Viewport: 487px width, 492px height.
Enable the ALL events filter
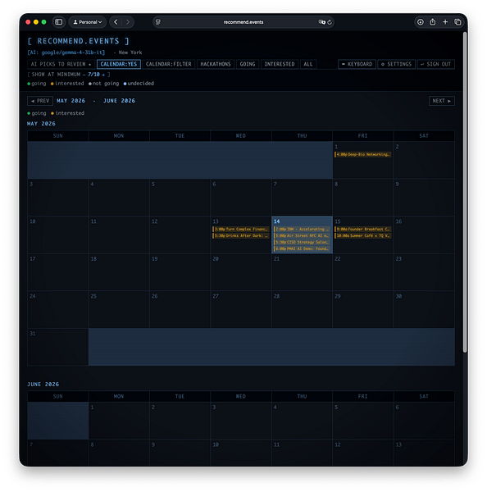308,64
